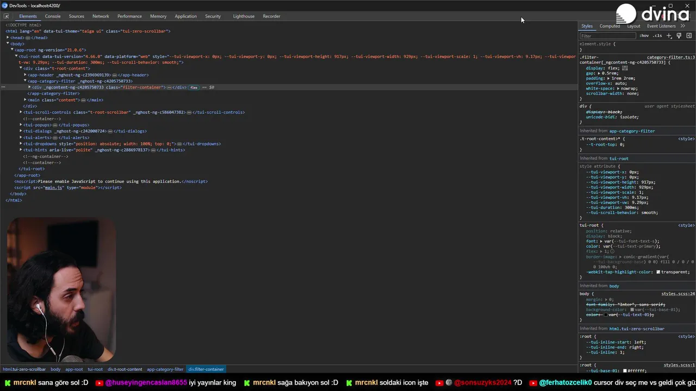Click the inherited from html.tui-zero-scrollbar link
Screen dimensions: 696x391
(x=637, y=329)
